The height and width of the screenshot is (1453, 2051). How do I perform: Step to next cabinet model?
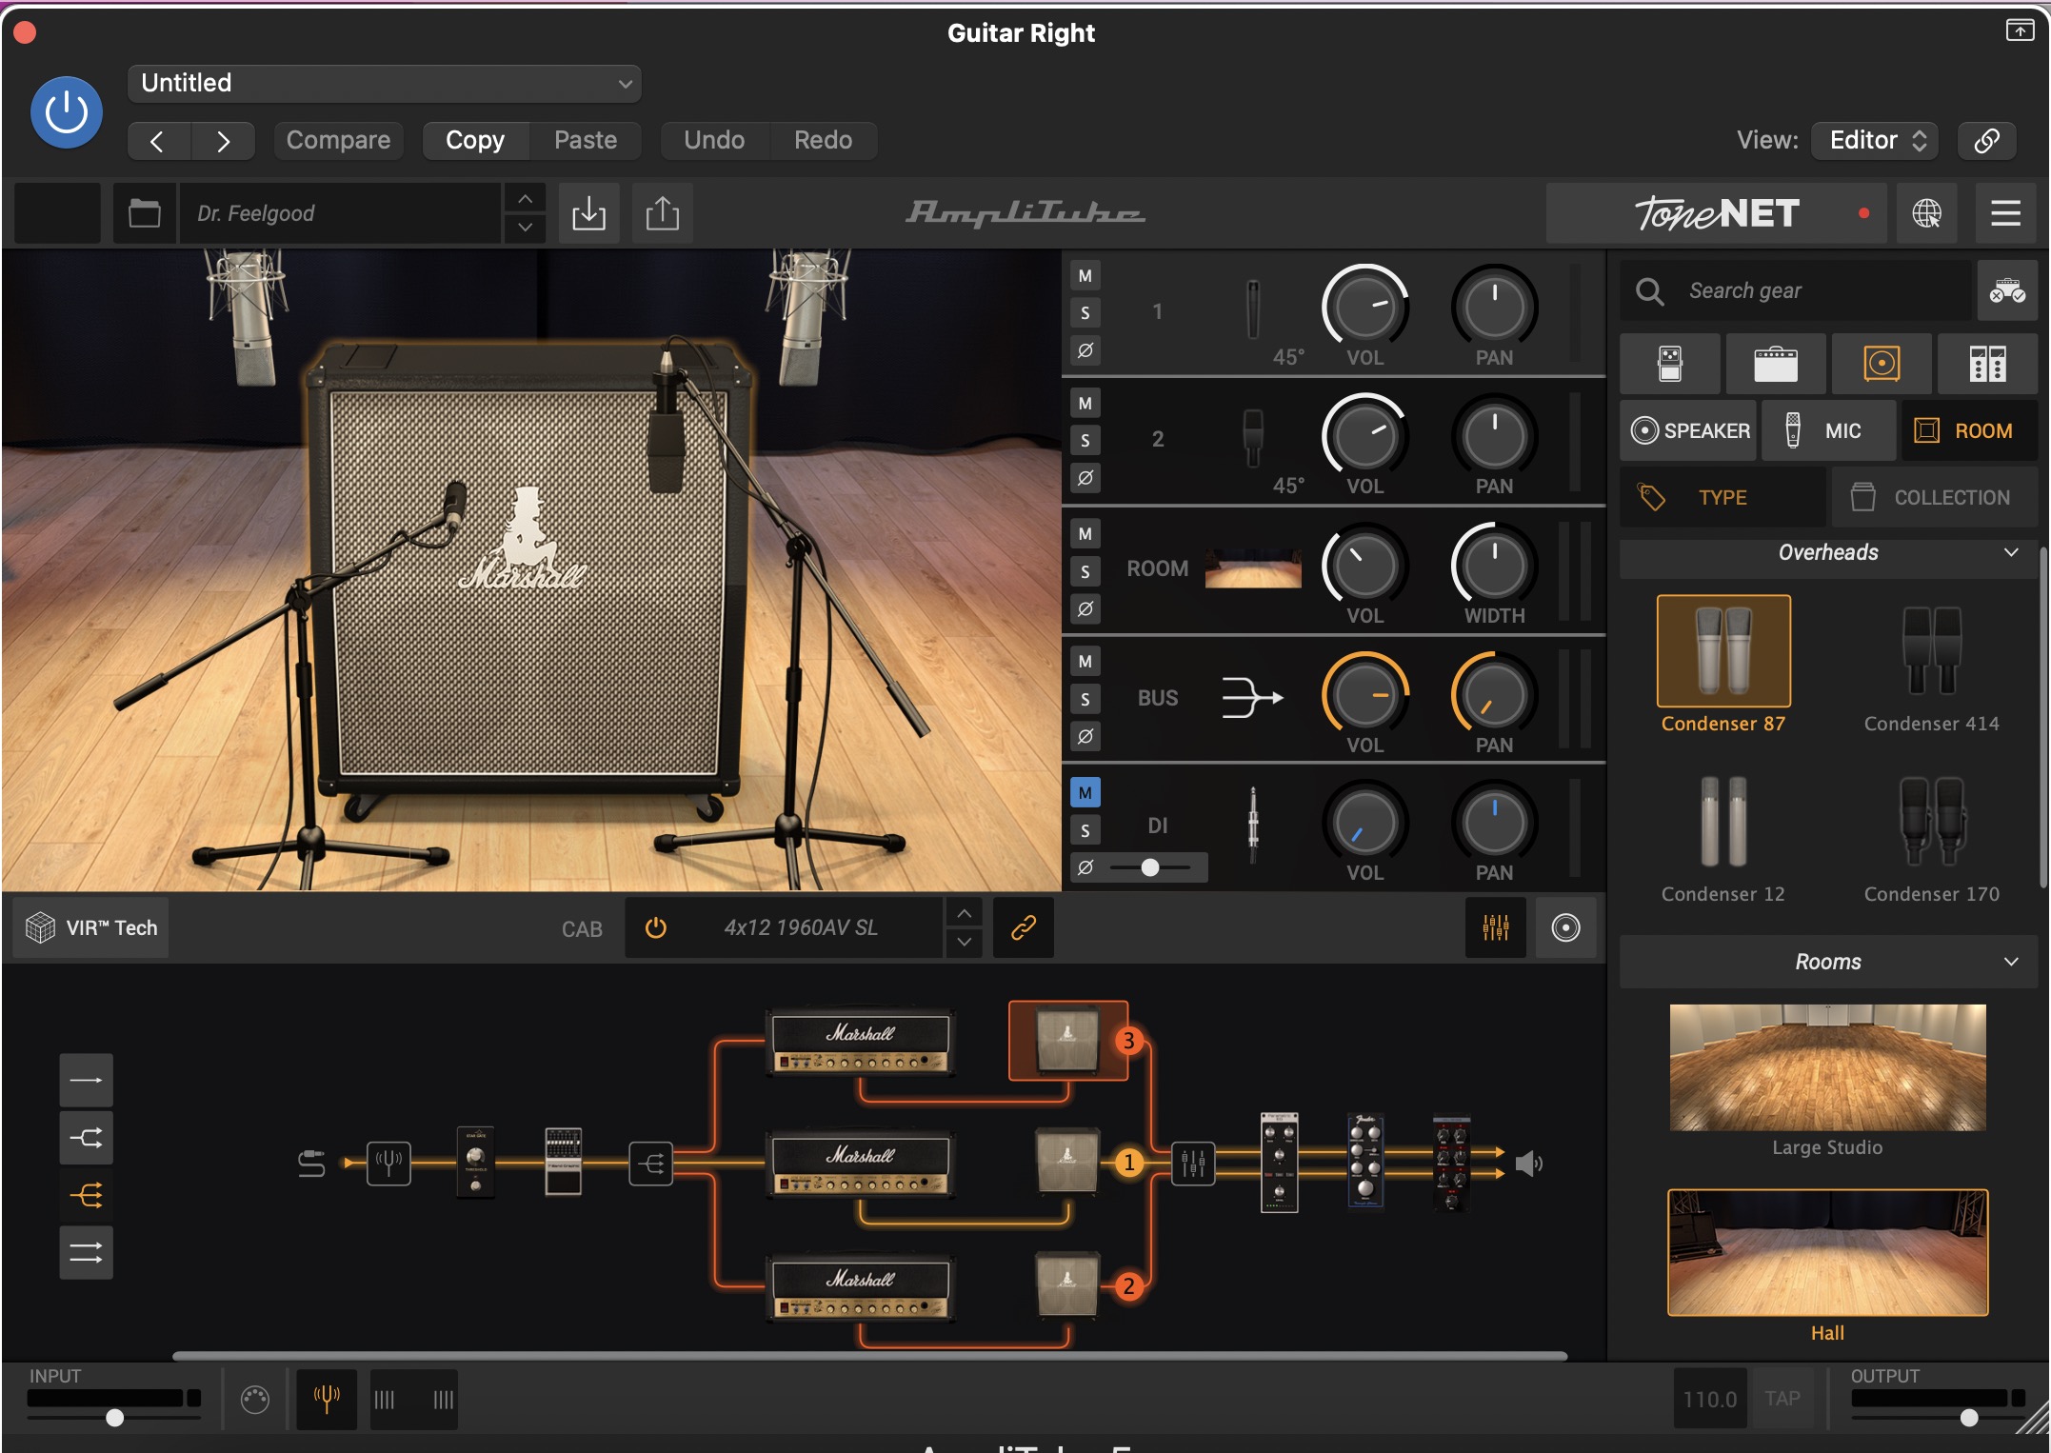pos(964,942)
